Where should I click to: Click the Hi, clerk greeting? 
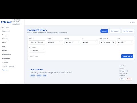[132, 22]
